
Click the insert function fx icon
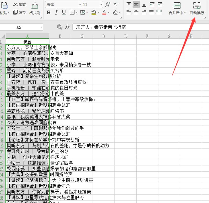coord(68,27)
